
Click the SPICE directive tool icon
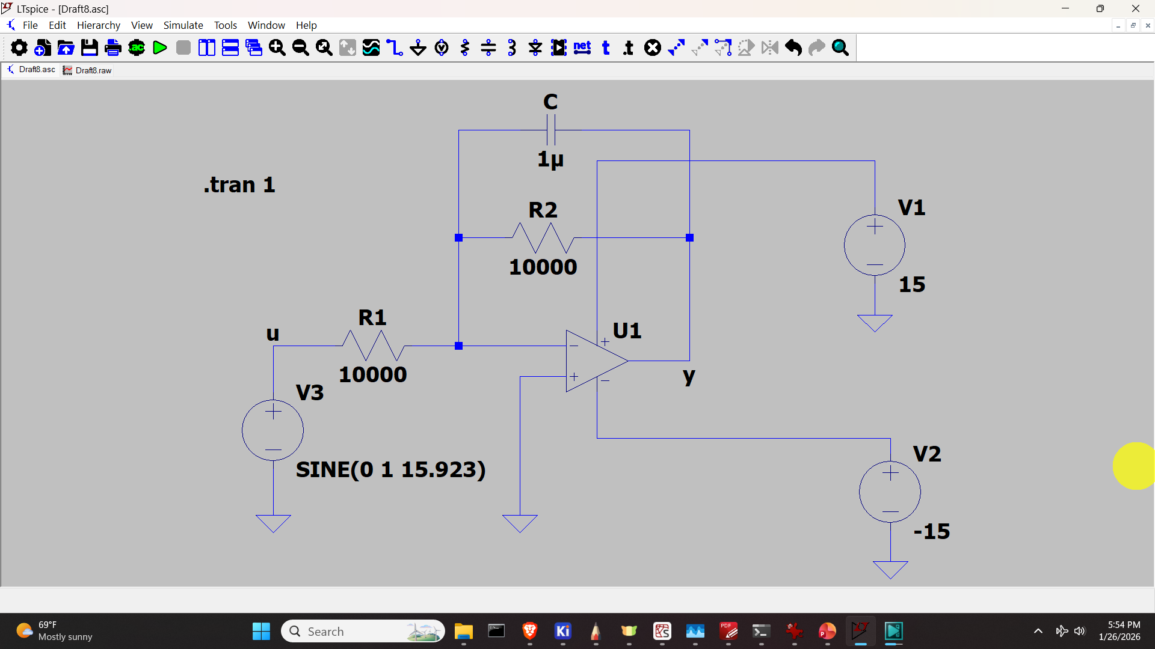(x=629, y=47)
